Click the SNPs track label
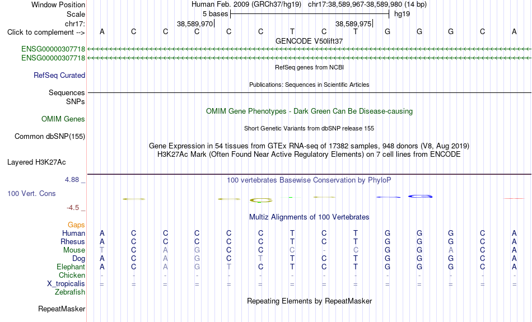532x322 pixels. click(76, 101)
